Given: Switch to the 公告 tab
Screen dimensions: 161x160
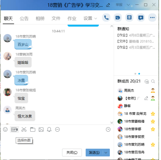Looking at the screenshot, I should [24, 18].
